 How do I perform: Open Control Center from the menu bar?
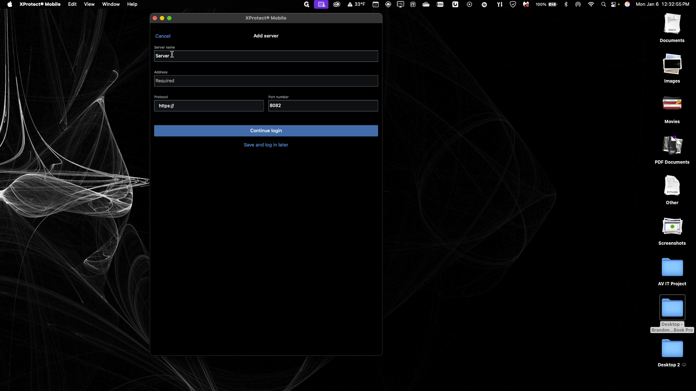[614, 4]
